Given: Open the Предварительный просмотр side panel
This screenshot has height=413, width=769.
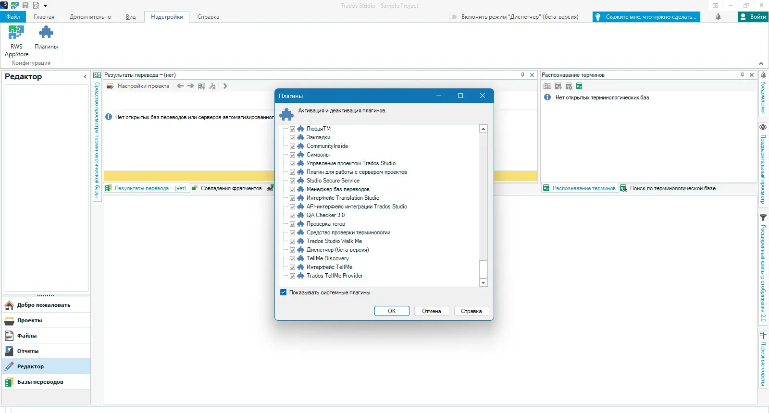Looking at the screenshot, I should (x=763, y=164).
